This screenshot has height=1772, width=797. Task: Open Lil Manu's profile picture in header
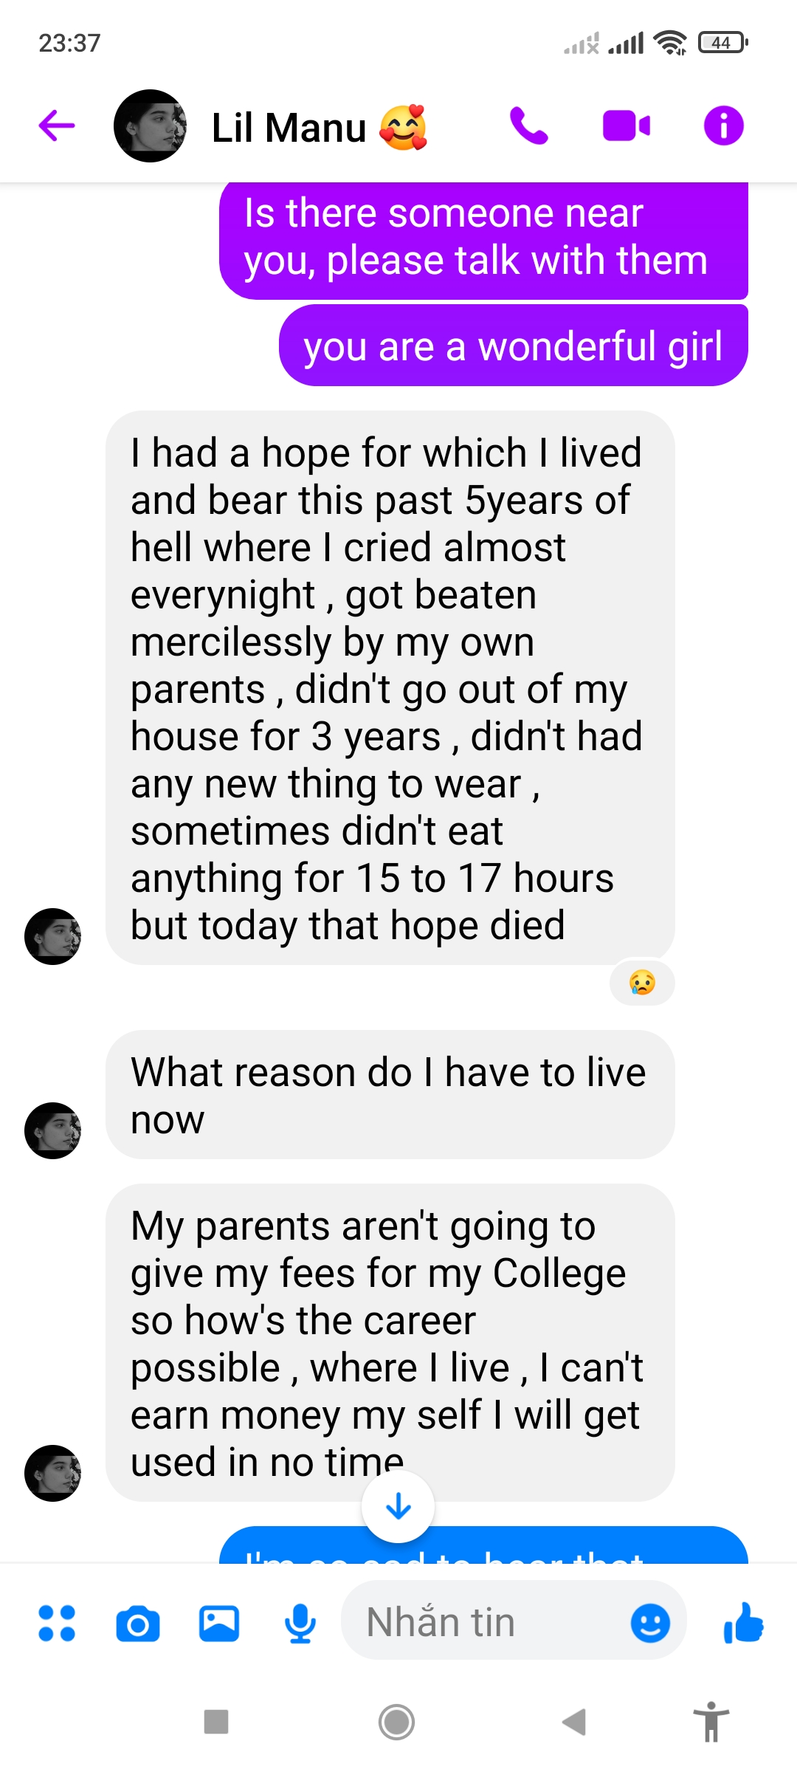pyautogui.click(x=150, y=126)
